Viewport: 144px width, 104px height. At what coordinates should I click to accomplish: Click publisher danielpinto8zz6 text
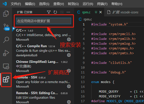pos(27,55)
